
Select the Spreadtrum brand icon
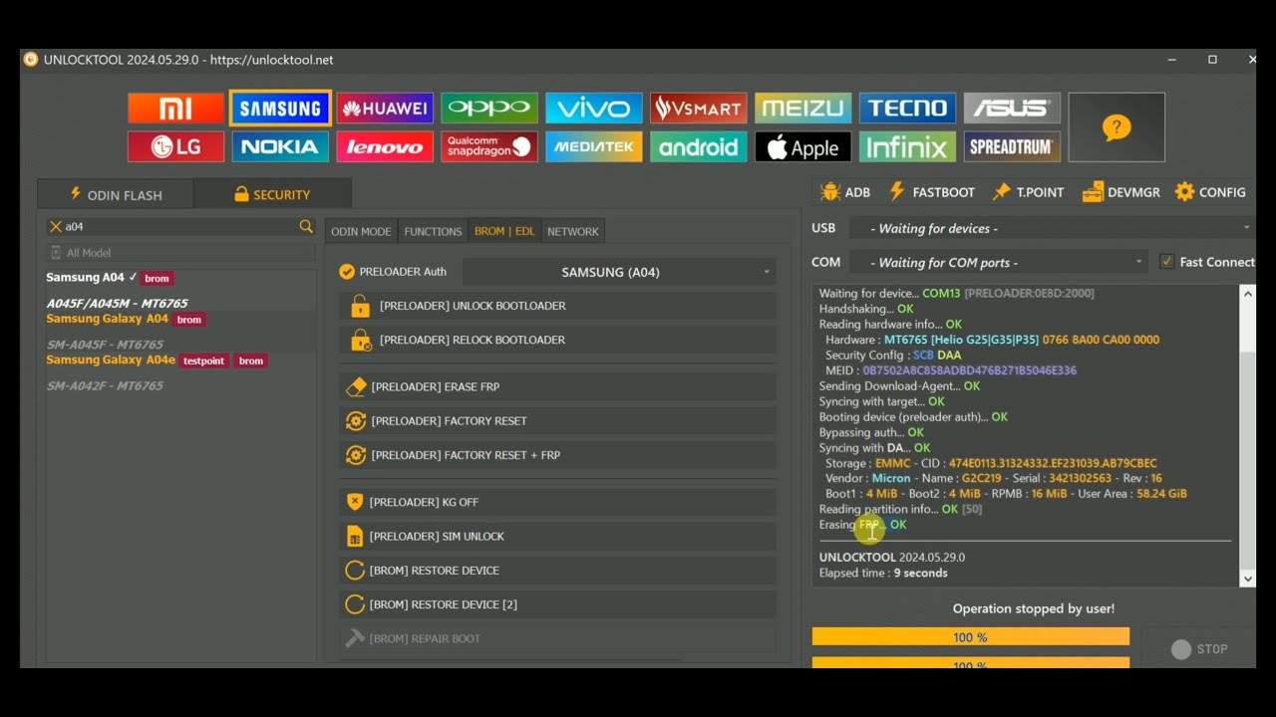click(1012, 147)
